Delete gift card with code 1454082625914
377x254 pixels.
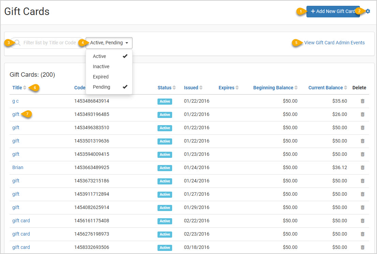click(363, 207)
